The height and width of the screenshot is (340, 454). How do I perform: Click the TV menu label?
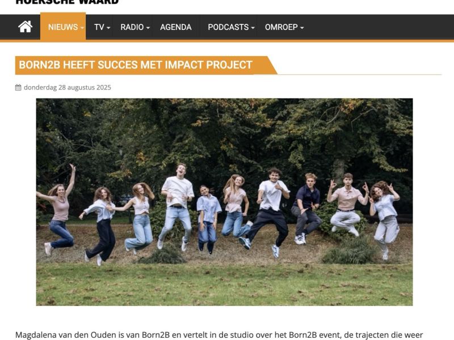99,27
